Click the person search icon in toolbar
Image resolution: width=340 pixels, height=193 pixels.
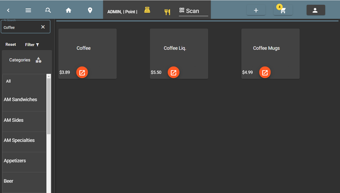48,10
